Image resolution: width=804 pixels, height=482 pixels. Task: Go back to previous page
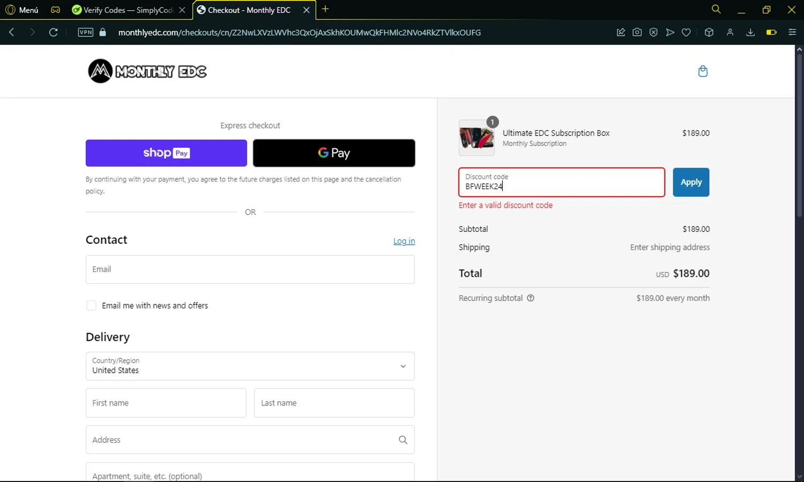(x=11, y=32)
